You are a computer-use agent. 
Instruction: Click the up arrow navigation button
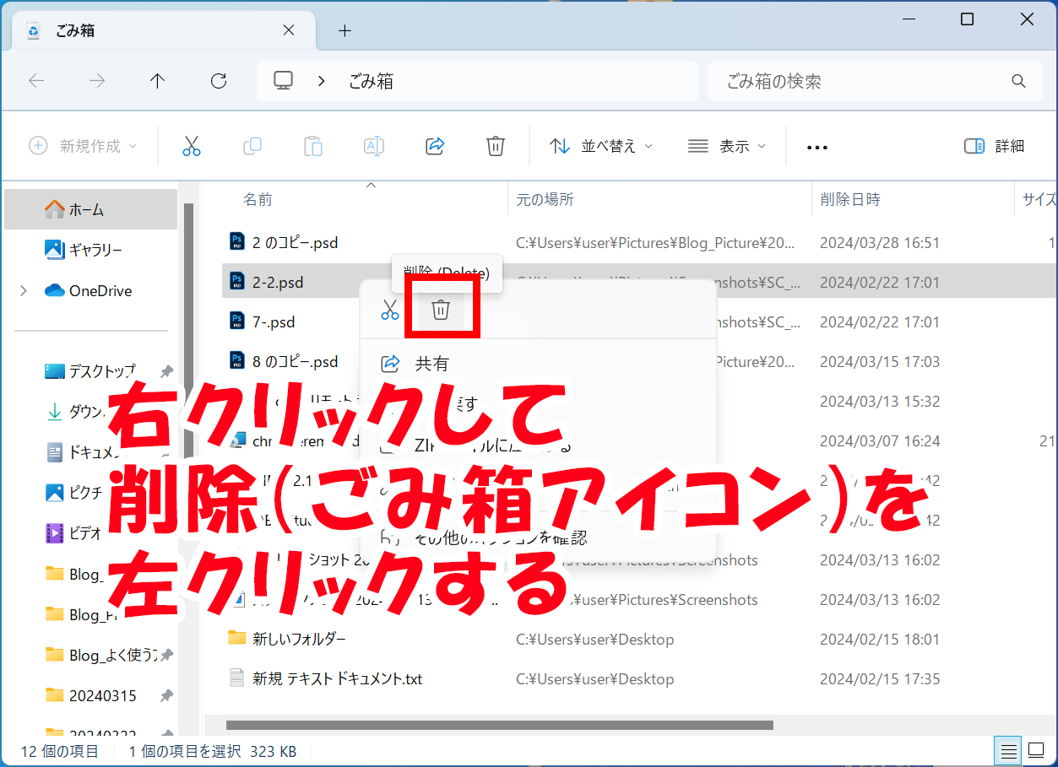click(x=157, y=81)
